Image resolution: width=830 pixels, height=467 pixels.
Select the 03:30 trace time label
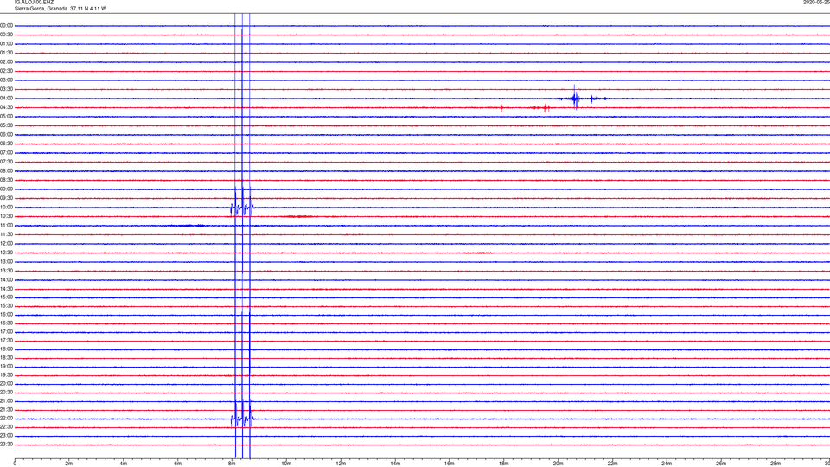6,89
